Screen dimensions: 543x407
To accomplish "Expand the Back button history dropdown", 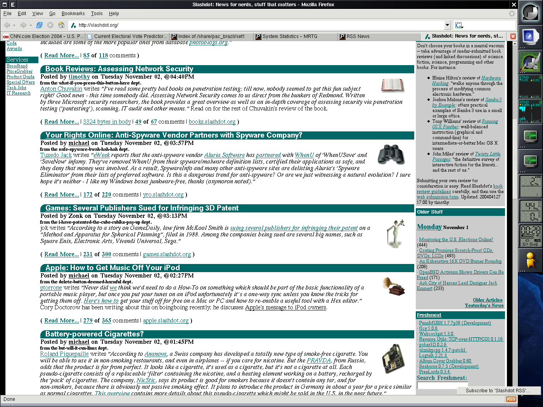I will pos(14,25).
